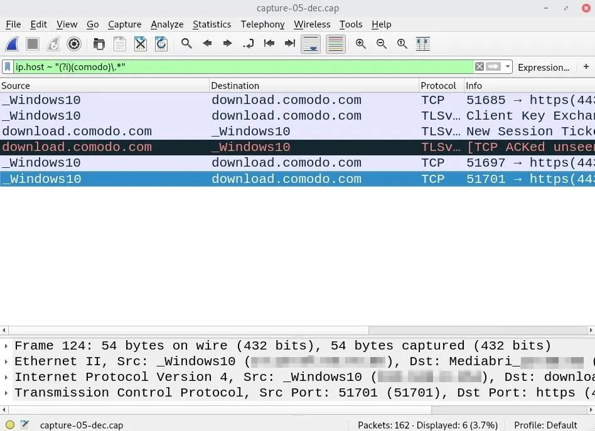Open a capture file icon
The height and width of the screenshot is (431, 595).
pyautogui.click(x=99, y=44)
